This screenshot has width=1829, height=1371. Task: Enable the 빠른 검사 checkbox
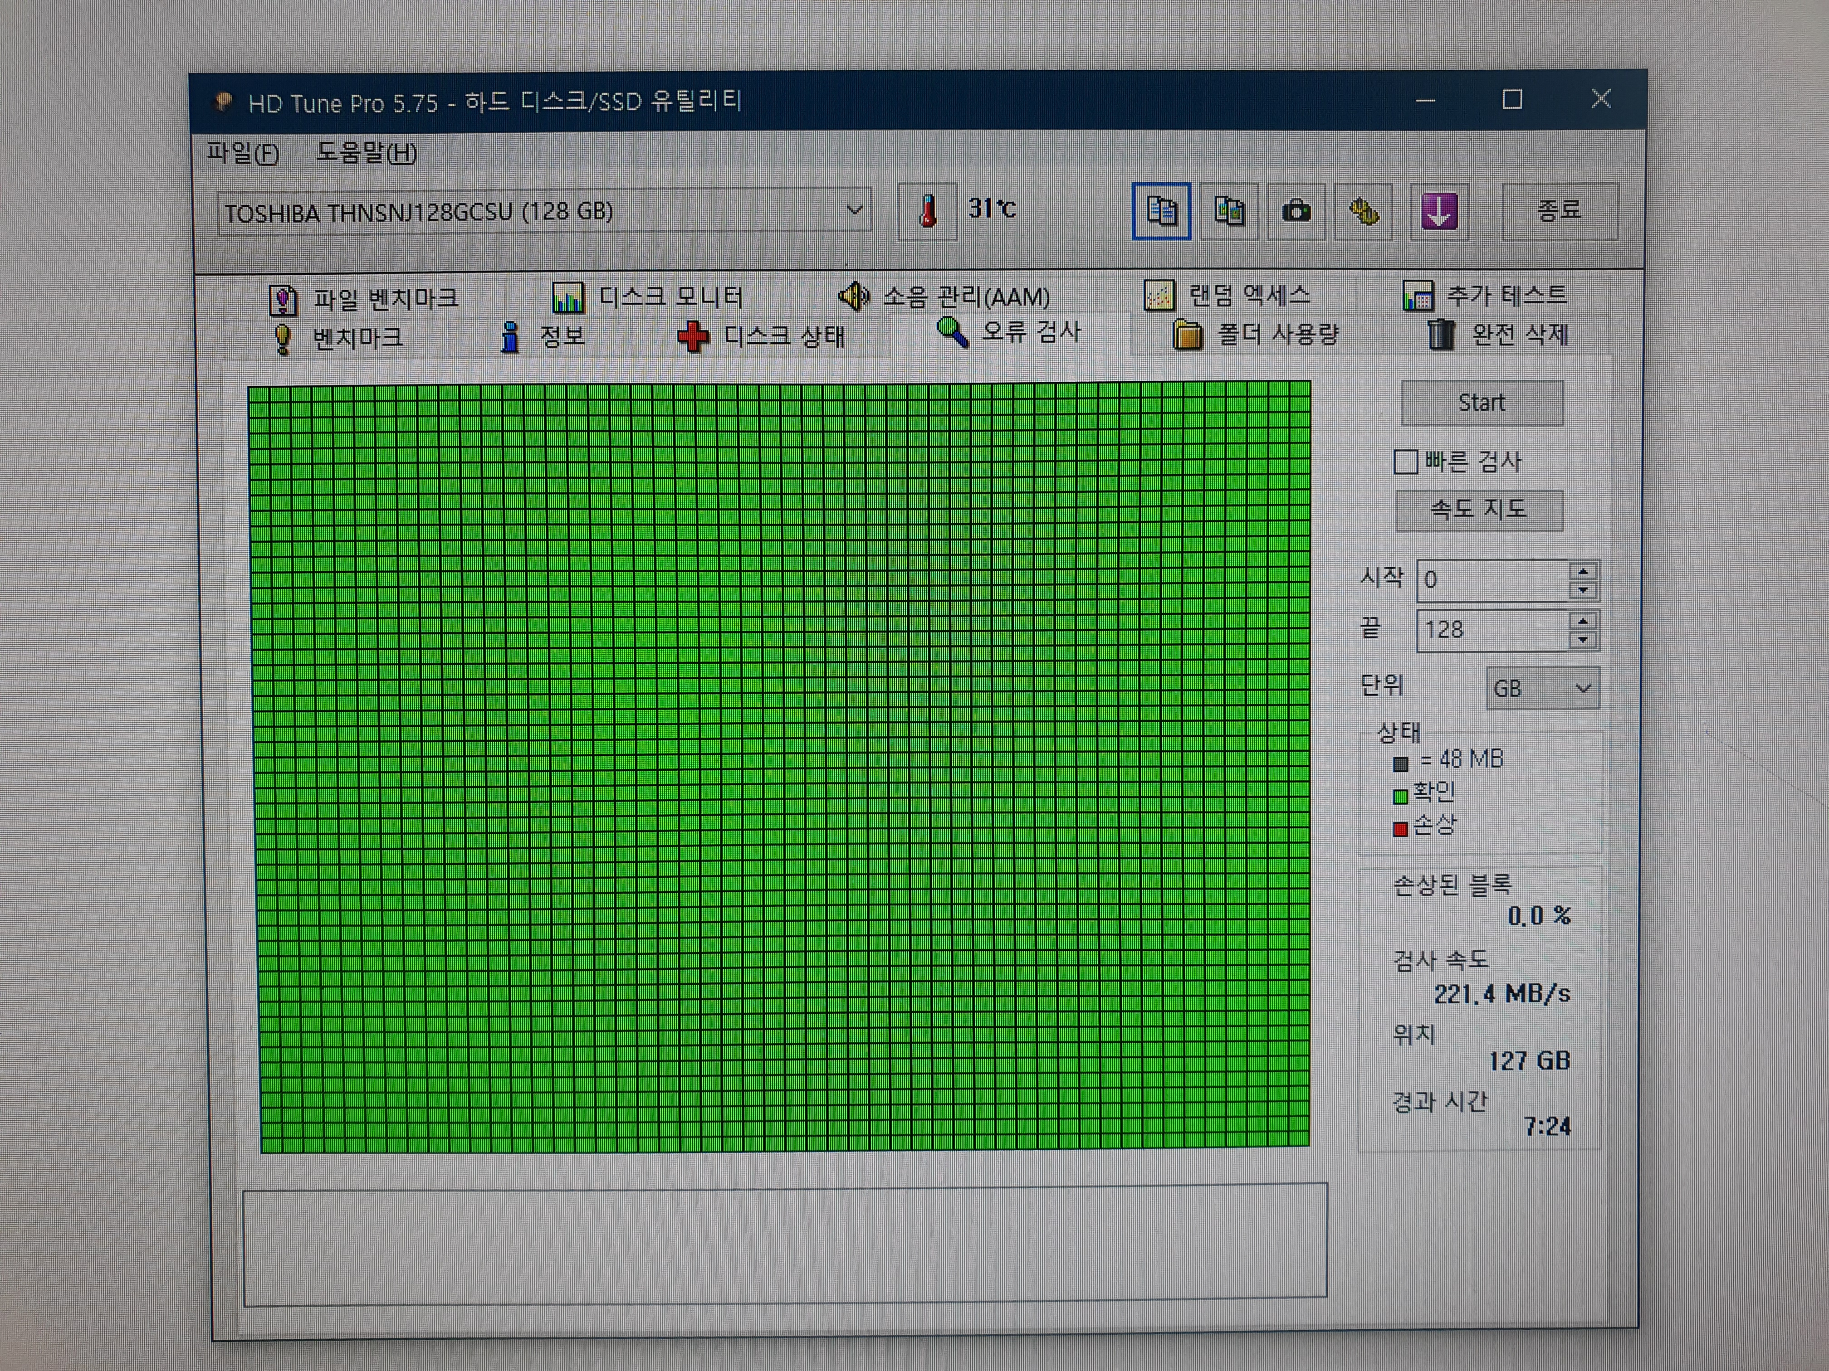tap(1406, 462)
